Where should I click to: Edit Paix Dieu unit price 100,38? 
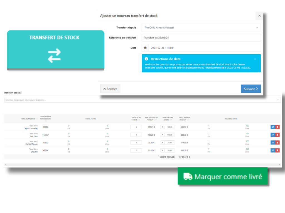[169, 135]
